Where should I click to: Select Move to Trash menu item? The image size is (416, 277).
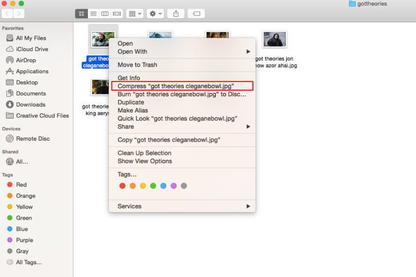(138, 65)
